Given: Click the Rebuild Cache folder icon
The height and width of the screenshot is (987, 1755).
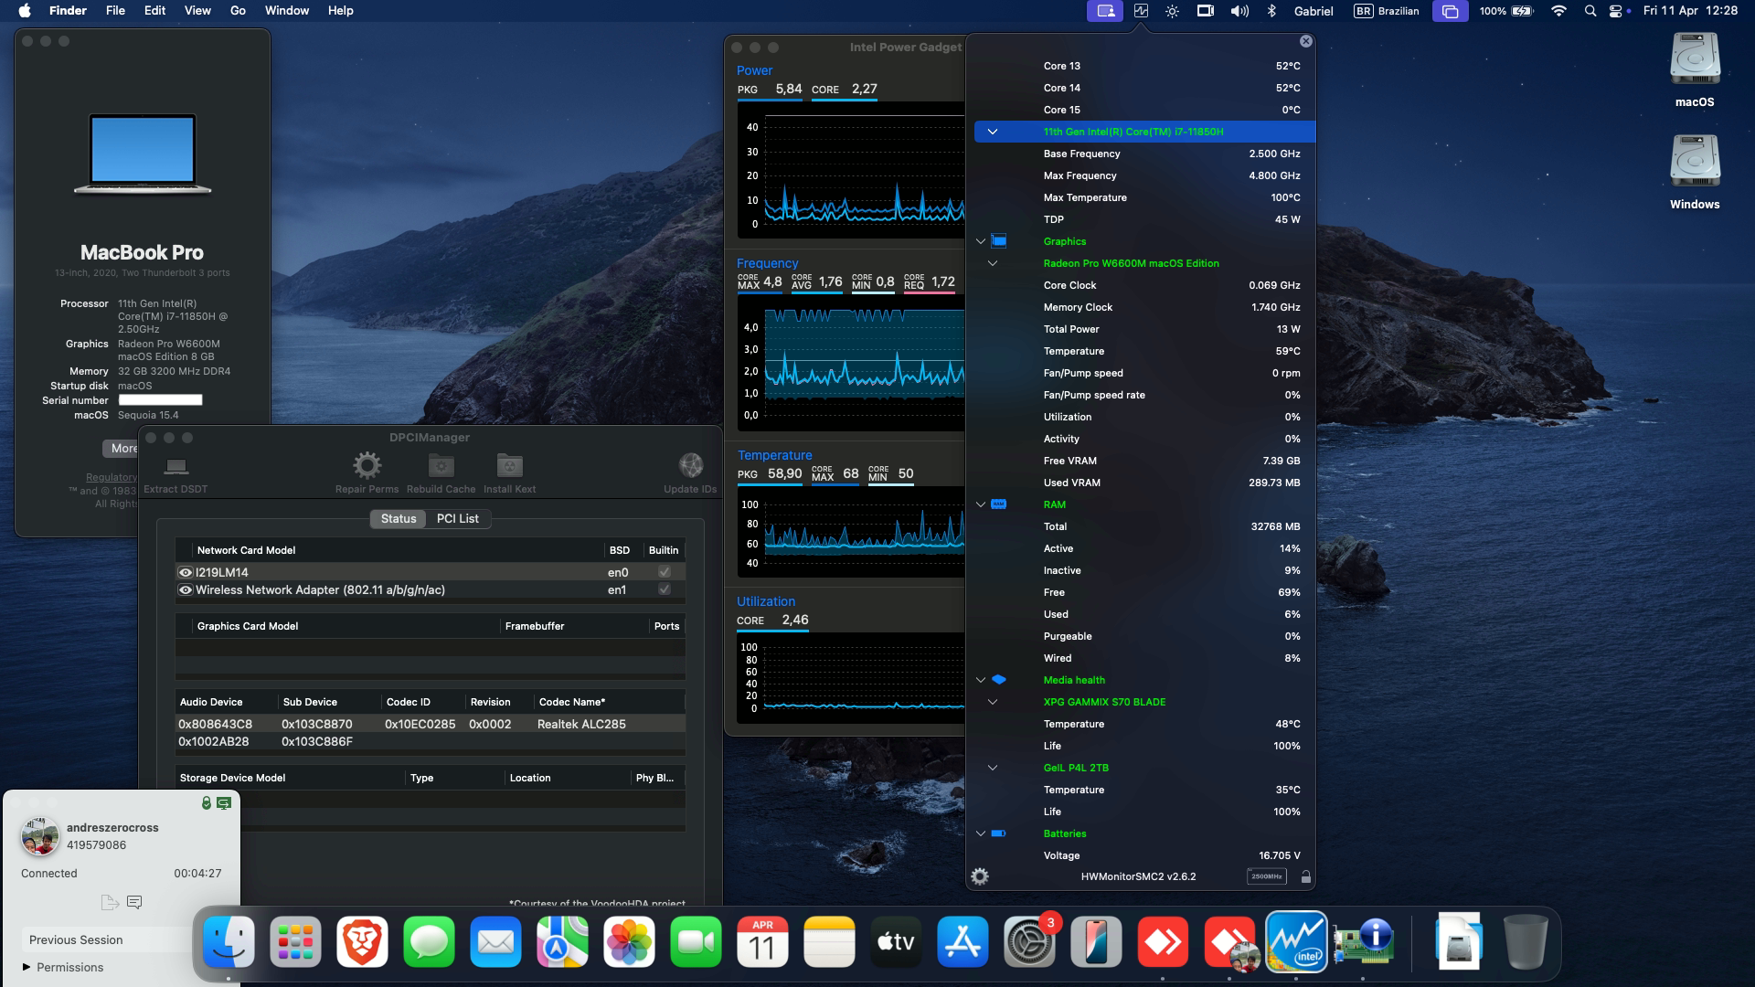Looking at the screenshot, I should tap(441, 468).
